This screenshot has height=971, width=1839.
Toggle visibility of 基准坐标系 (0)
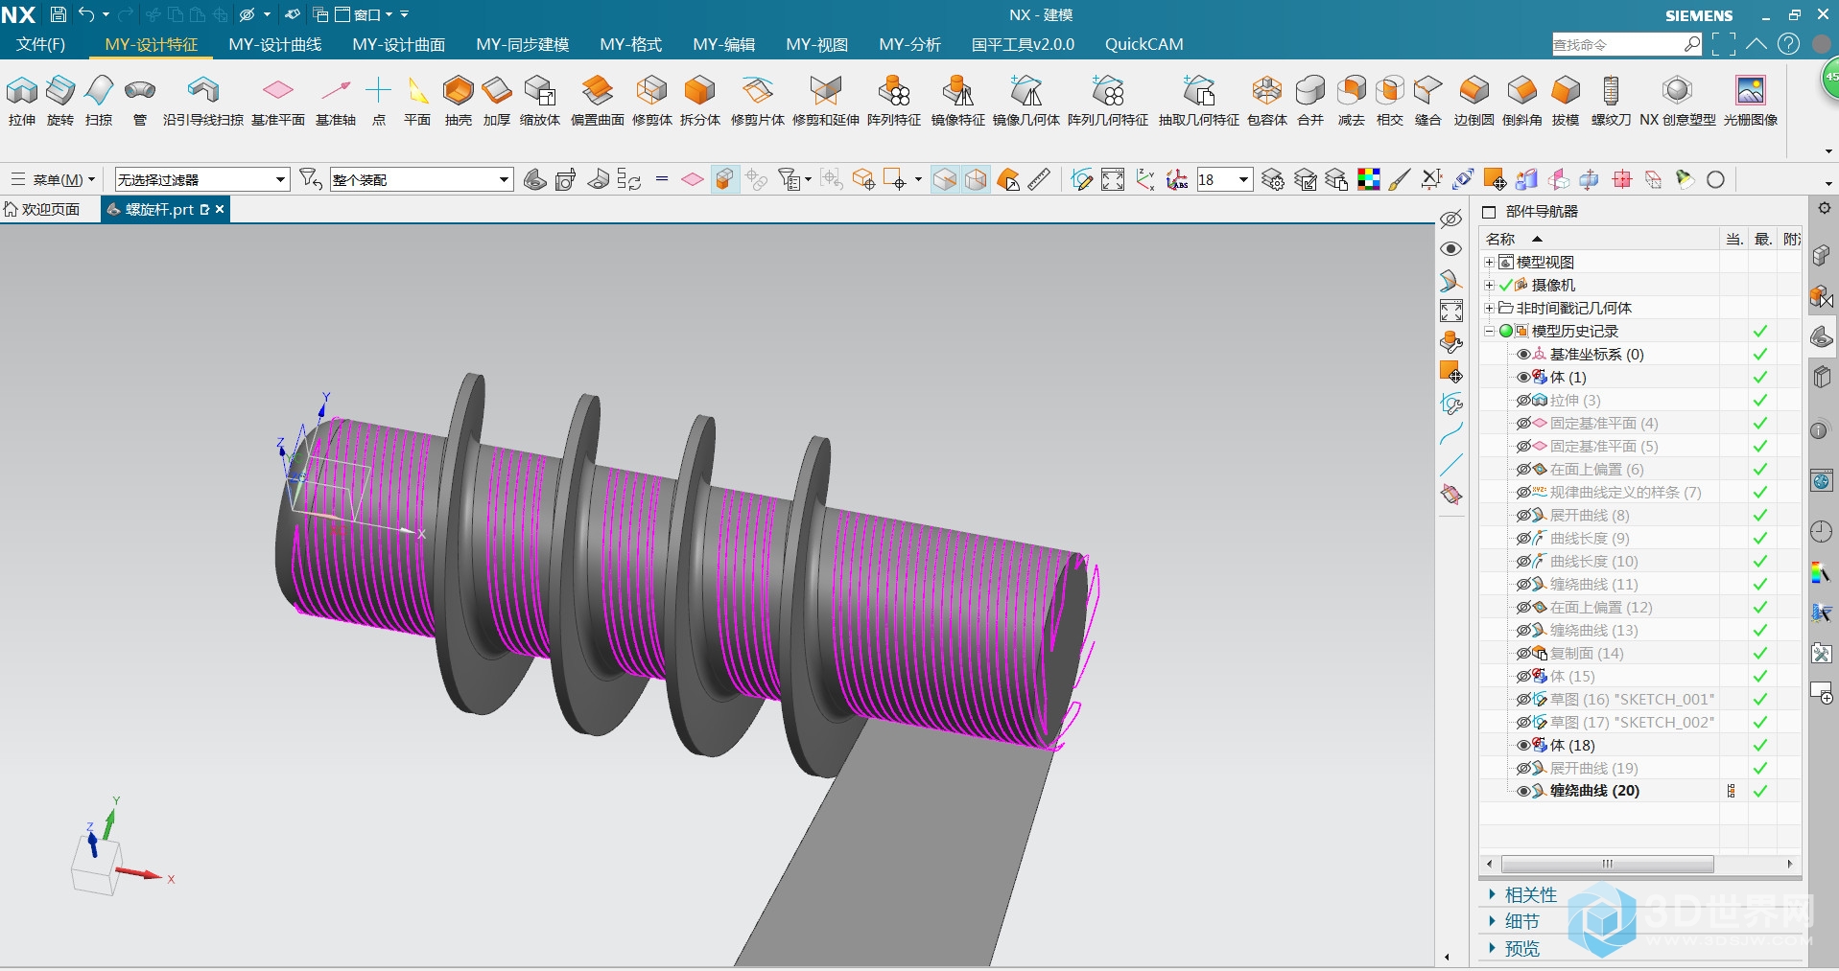1523,355
